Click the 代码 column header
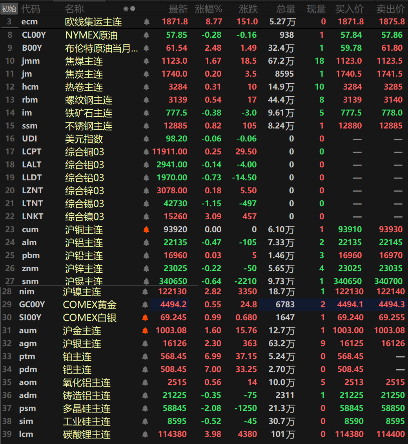This screenshot has width=408, height=444. 30,9
